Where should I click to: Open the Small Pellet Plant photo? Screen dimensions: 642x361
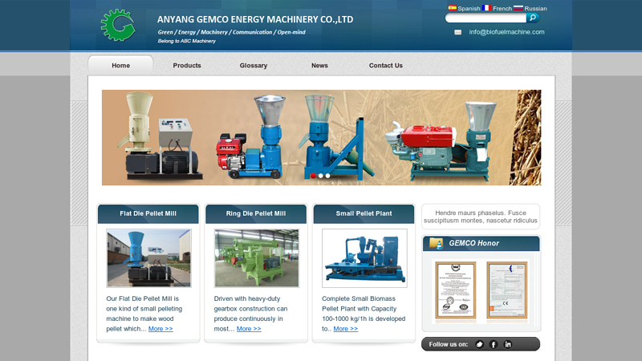pos(364,258)
